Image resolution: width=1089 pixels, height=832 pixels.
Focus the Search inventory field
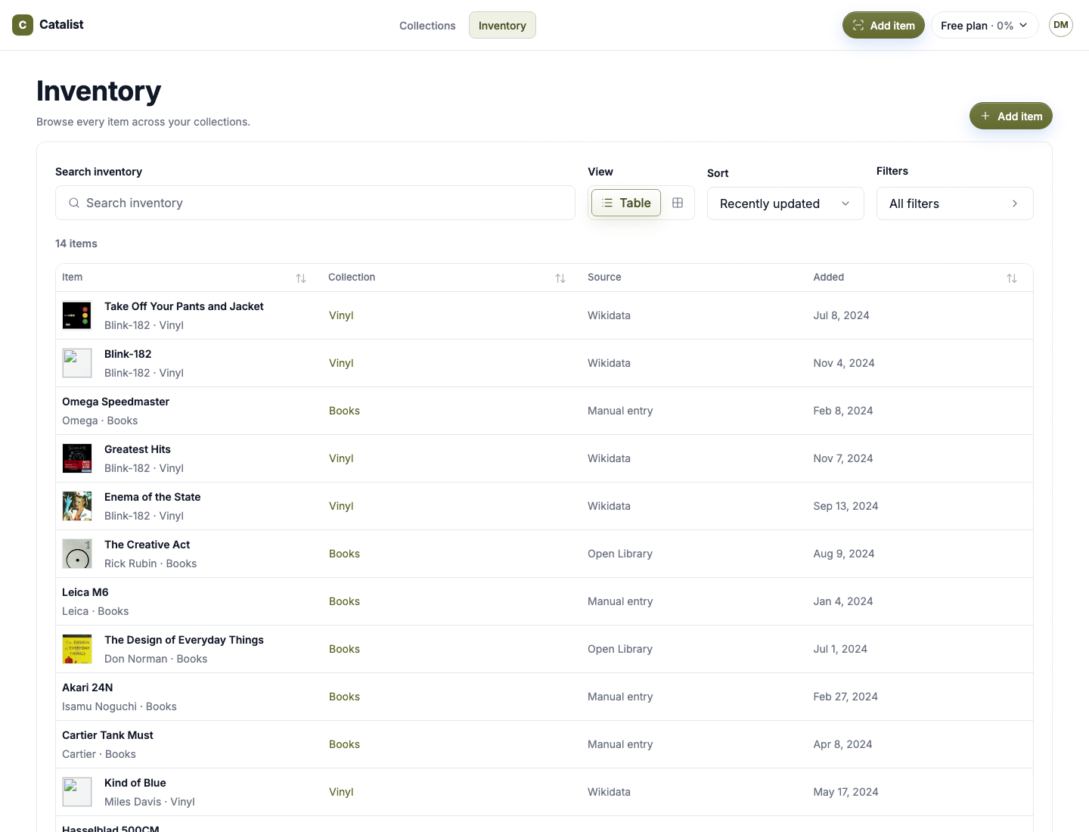[315, 203]
